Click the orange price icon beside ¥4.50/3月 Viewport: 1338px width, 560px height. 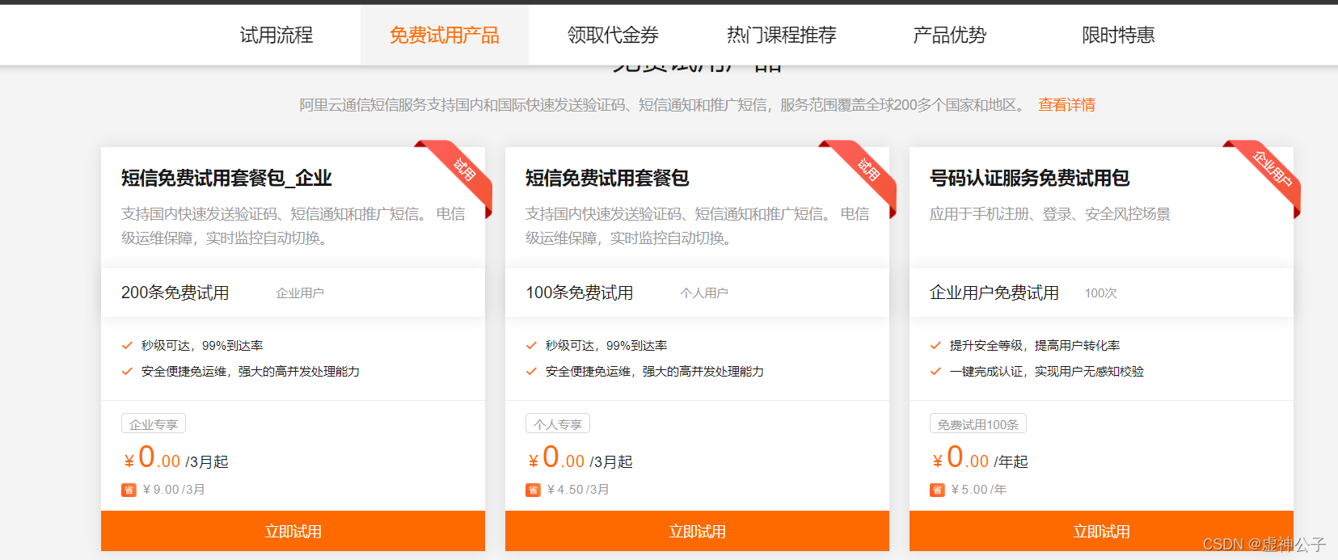point(533,490)
